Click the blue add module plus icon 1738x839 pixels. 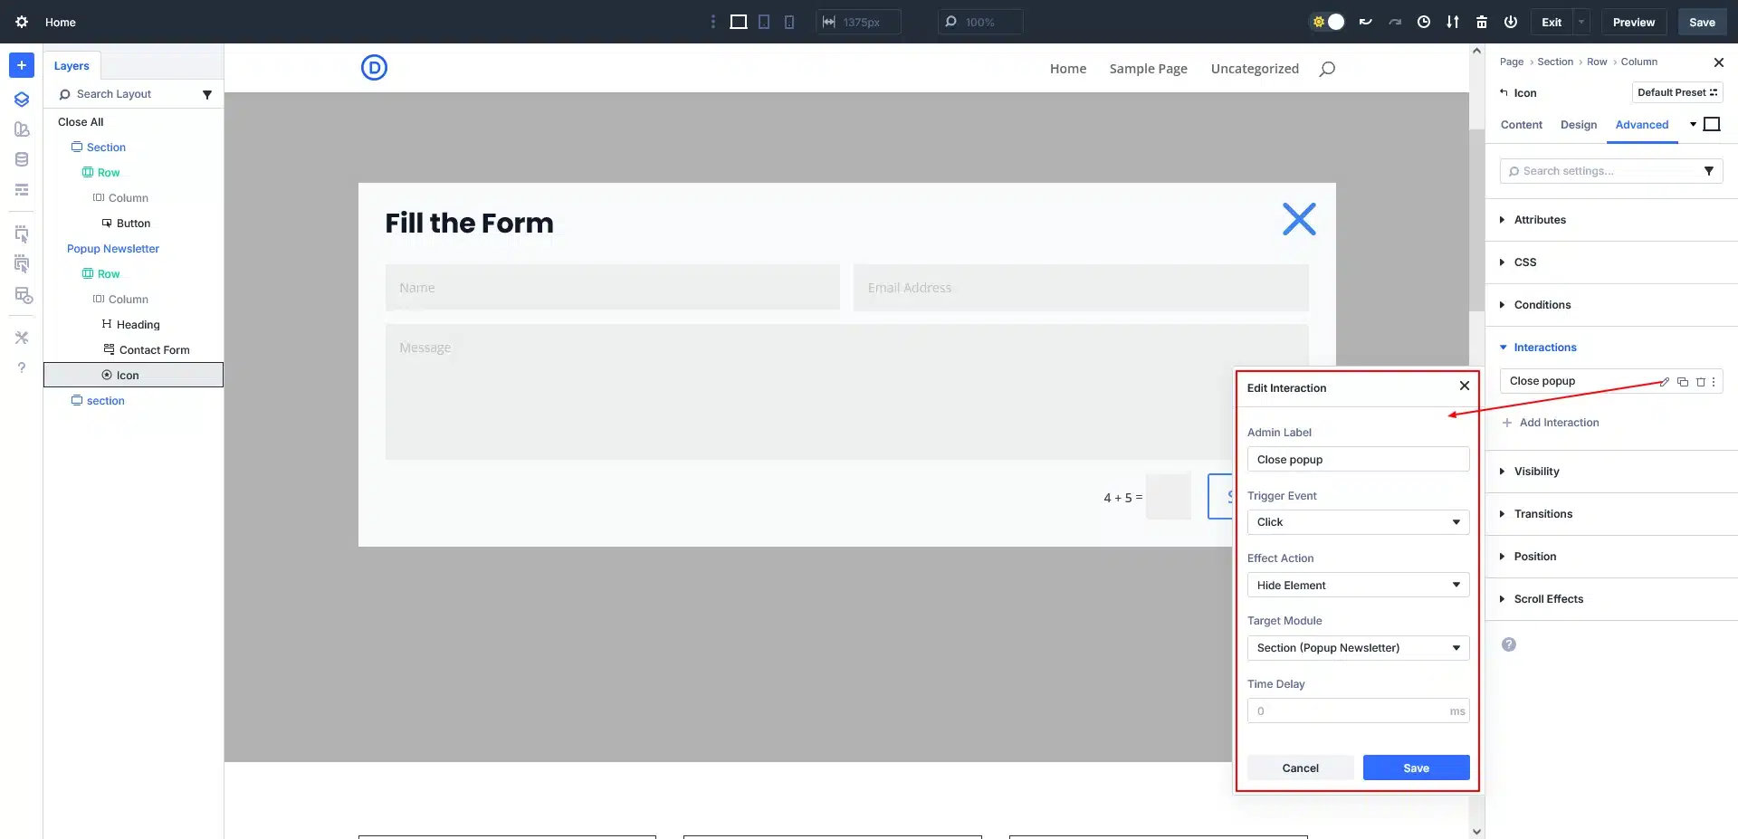[x=22, y=65]
